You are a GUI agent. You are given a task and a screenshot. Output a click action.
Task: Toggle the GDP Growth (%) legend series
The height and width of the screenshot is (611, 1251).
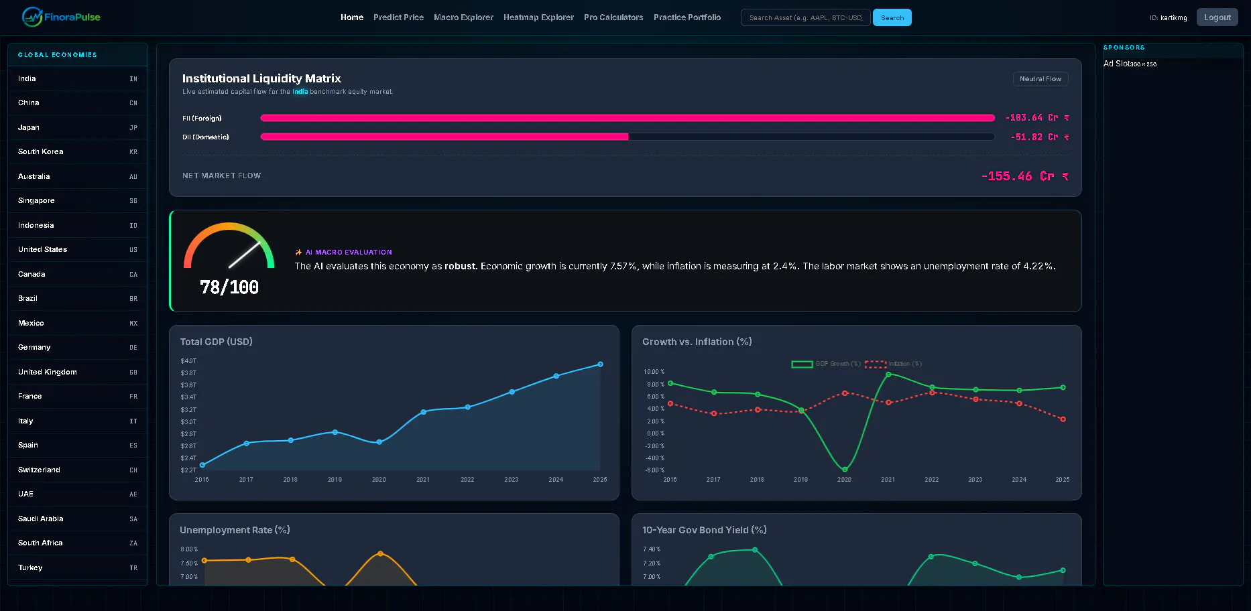tap(826, 364)
